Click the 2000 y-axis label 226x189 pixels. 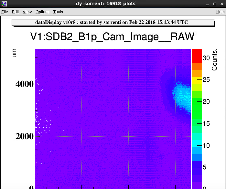point(25,136)
